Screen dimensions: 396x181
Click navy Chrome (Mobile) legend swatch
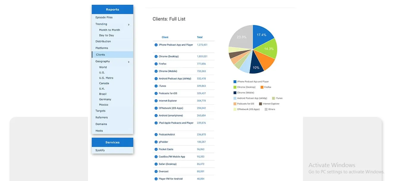(235, 93)
